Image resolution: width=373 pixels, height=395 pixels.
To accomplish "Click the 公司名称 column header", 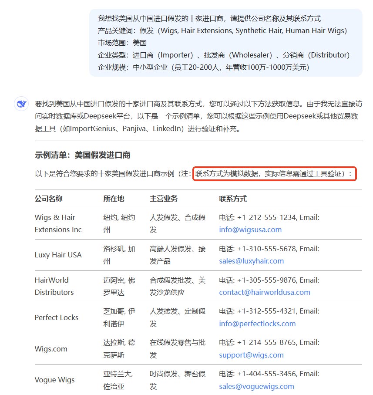I will point(48,199).
